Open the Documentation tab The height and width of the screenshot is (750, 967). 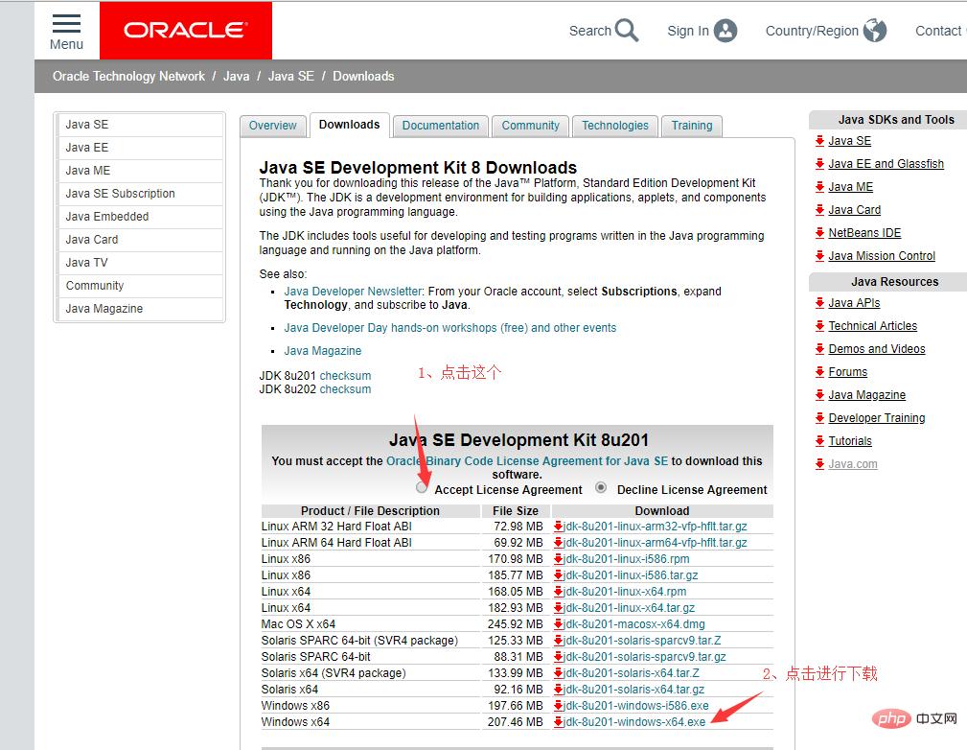440,126
